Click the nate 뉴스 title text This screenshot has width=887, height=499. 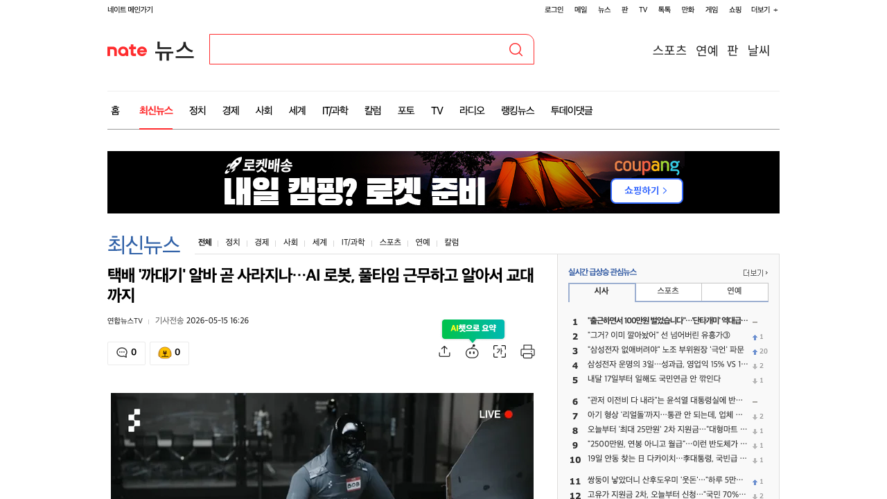(x=174, y=51)
